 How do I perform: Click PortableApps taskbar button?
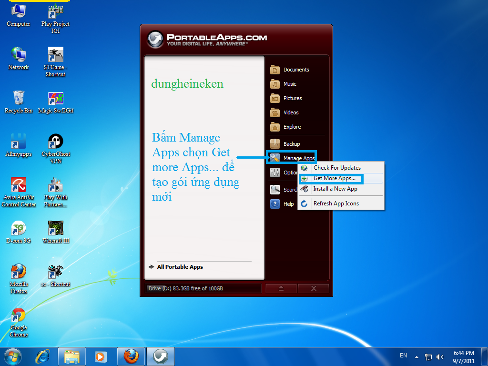(161, 356)
